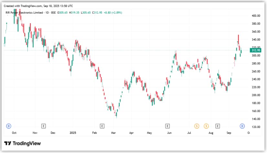Click the dividend D marker near October
The image size is (267, 153).
point(8,125)
